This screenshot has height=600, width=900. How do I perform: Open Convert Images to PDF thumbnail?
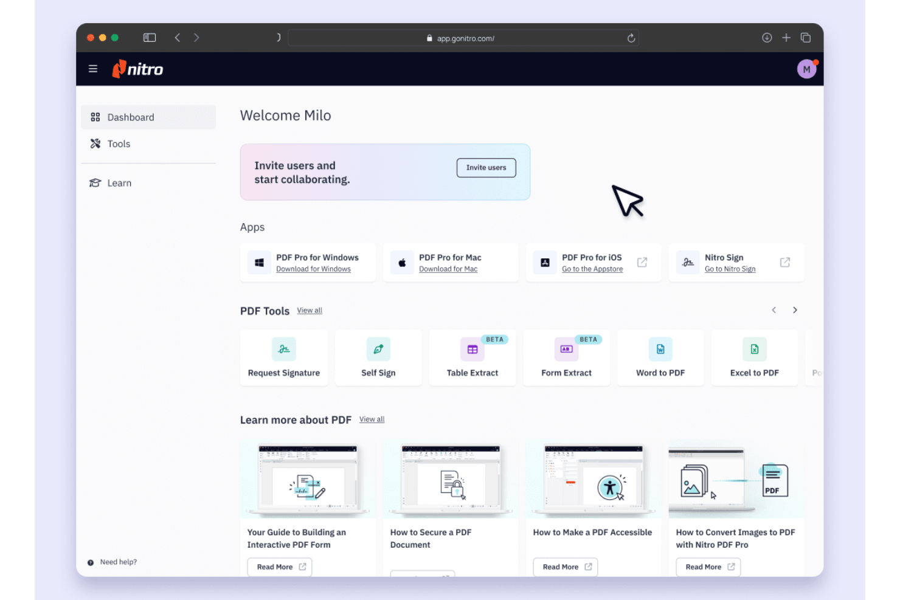[x=736, y=479]
